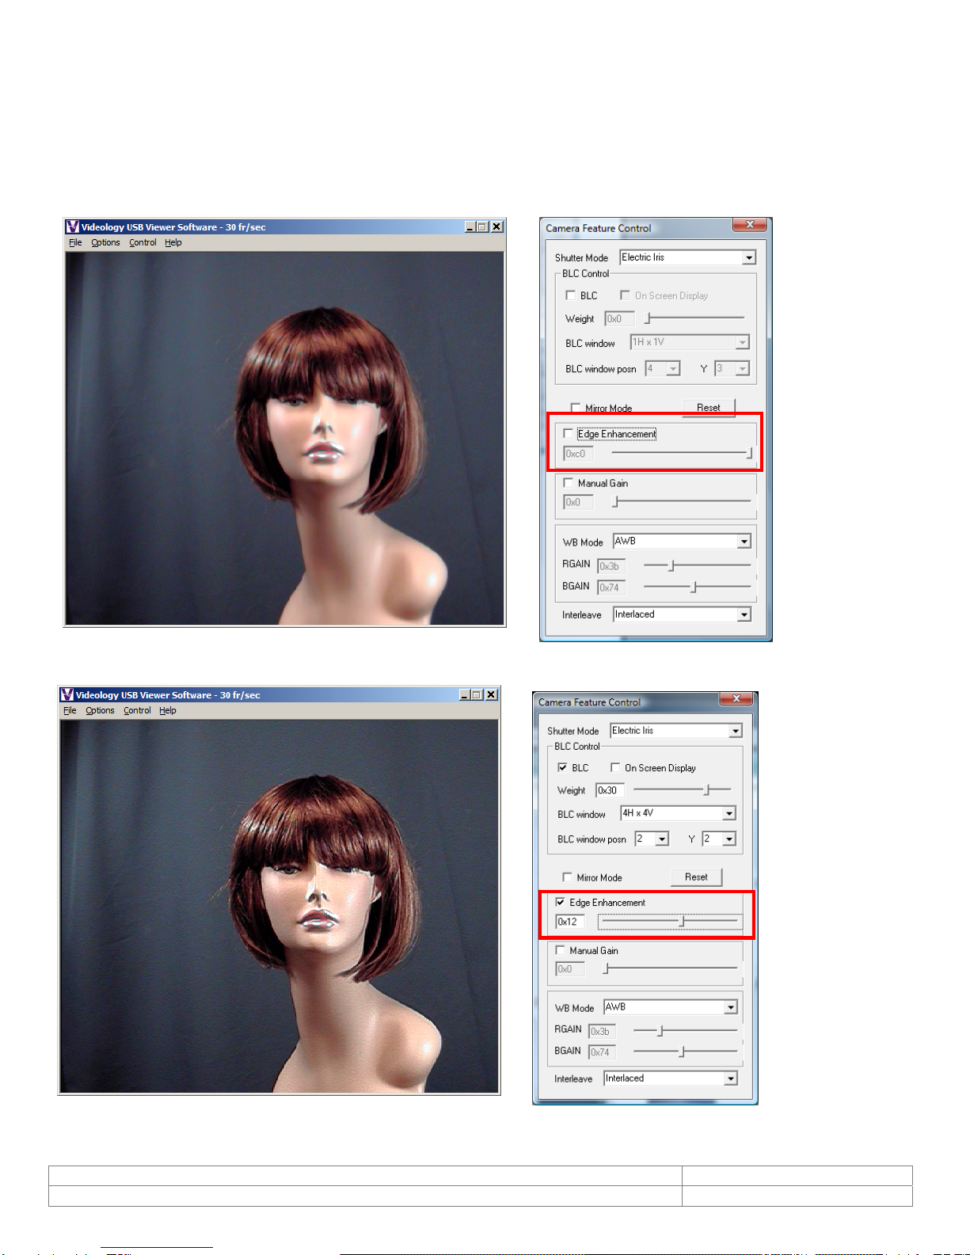Click Reset button in lower Camera Feature Control
The width and height of the screenshot is (970, 1255).
pos(696,877)
